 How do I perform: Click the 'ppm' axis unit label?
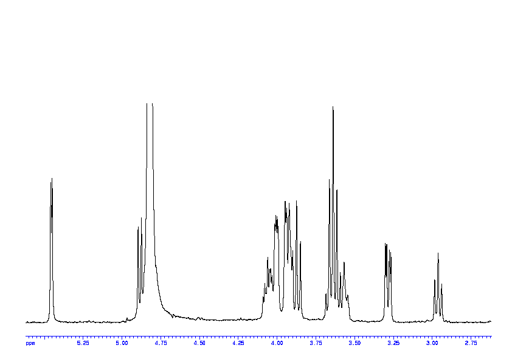30,343
